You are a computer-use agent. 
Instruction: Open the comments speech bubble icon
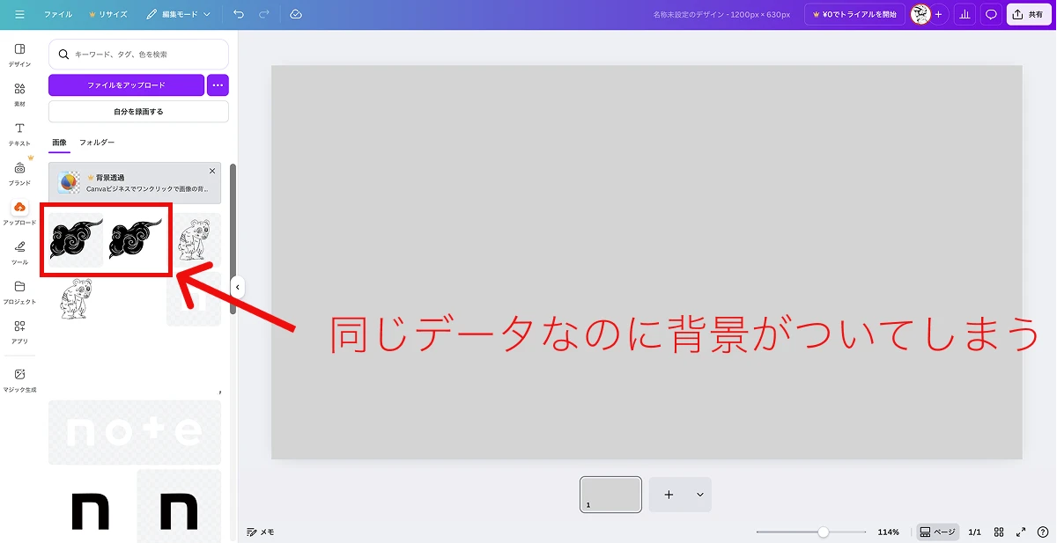click(991, 15)
